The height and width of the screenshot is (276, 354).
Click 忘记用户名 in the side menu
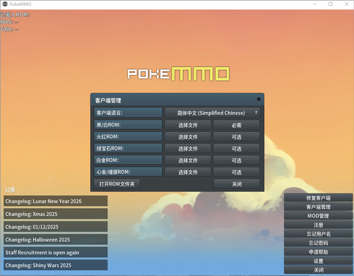[x=318, y=234]
